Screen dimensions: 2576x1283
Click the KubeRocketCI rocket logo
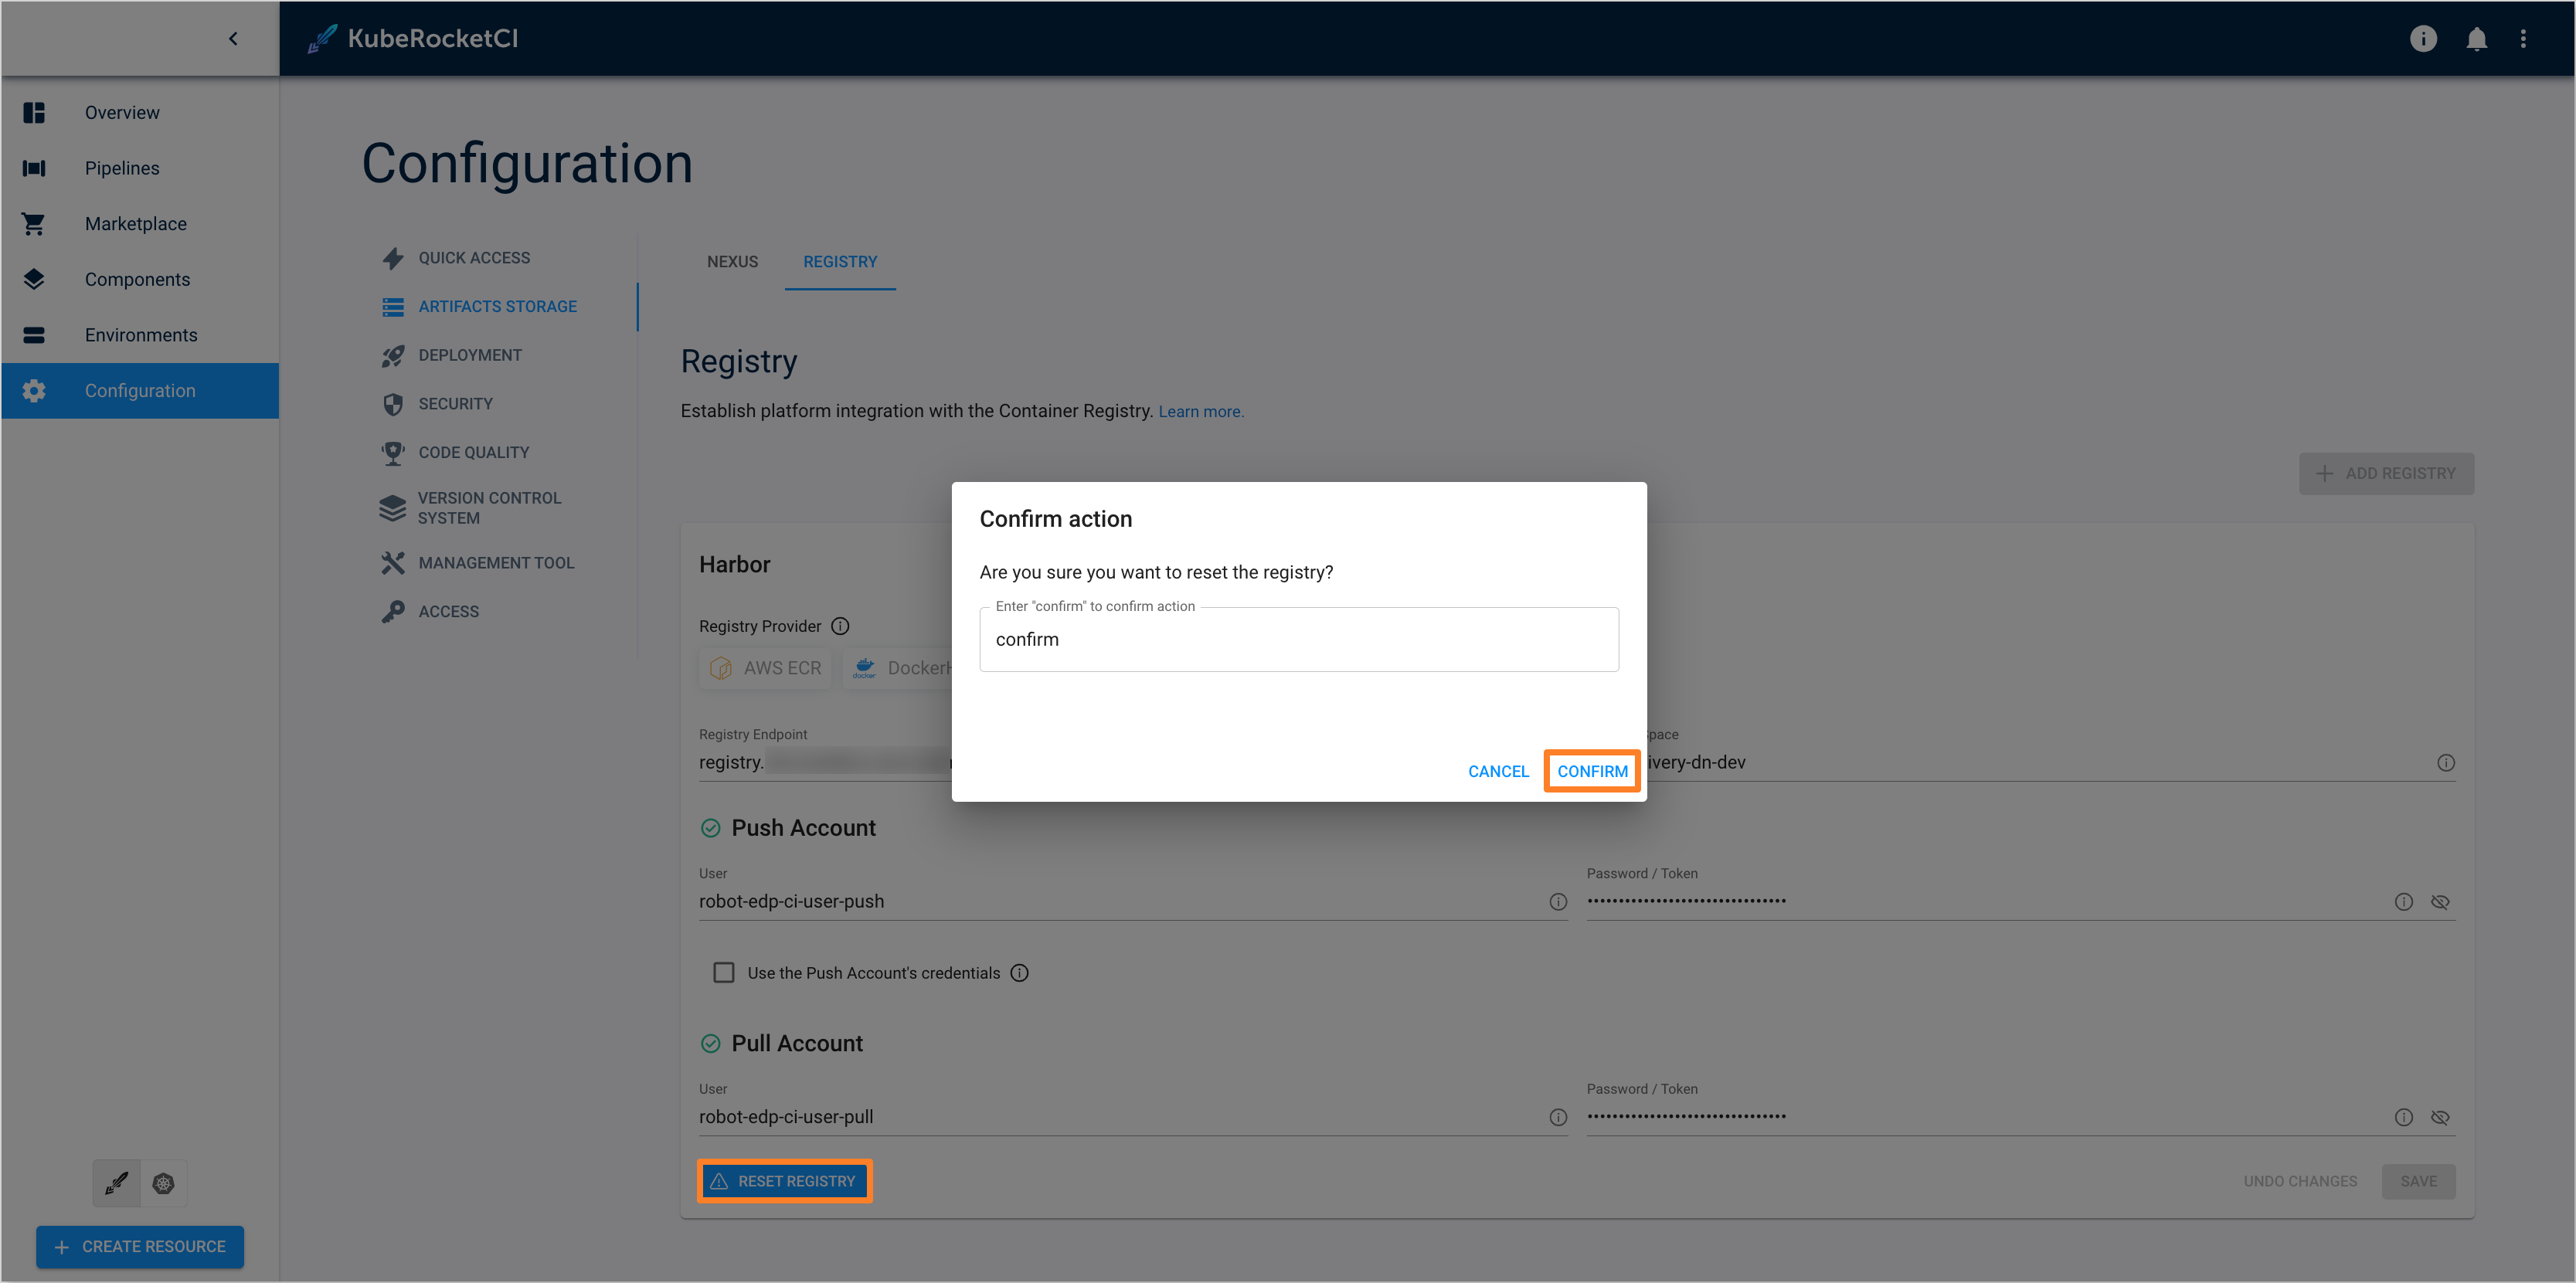pyautogui.click(x=321, y=38)
